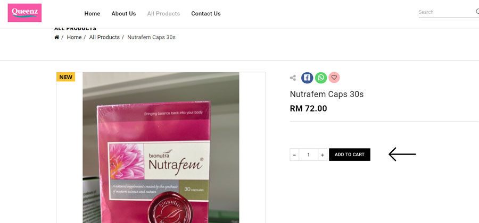Viewport: 479px width, 223px height.
Task: Click the quantity number field
Action: coord(308,155)
